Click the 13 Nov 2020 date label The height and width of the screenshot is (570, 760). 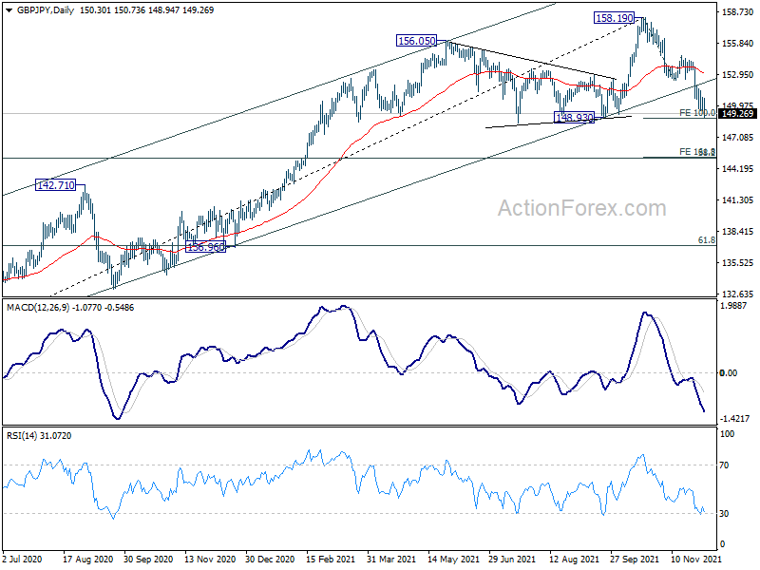[x=210, y=560]
